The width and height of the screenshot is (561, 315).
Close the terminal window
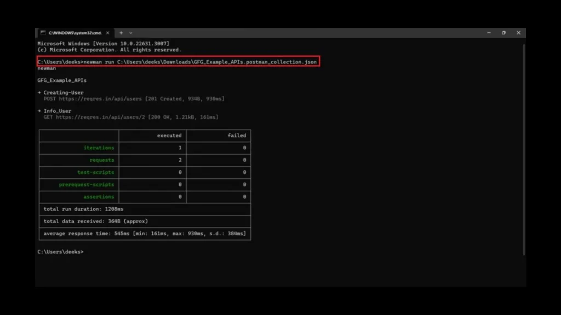click(x=518, y=33)
